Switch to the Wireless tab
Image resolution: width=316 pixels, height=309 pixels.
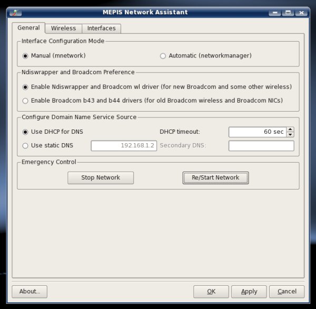click(x=64, y=28)
